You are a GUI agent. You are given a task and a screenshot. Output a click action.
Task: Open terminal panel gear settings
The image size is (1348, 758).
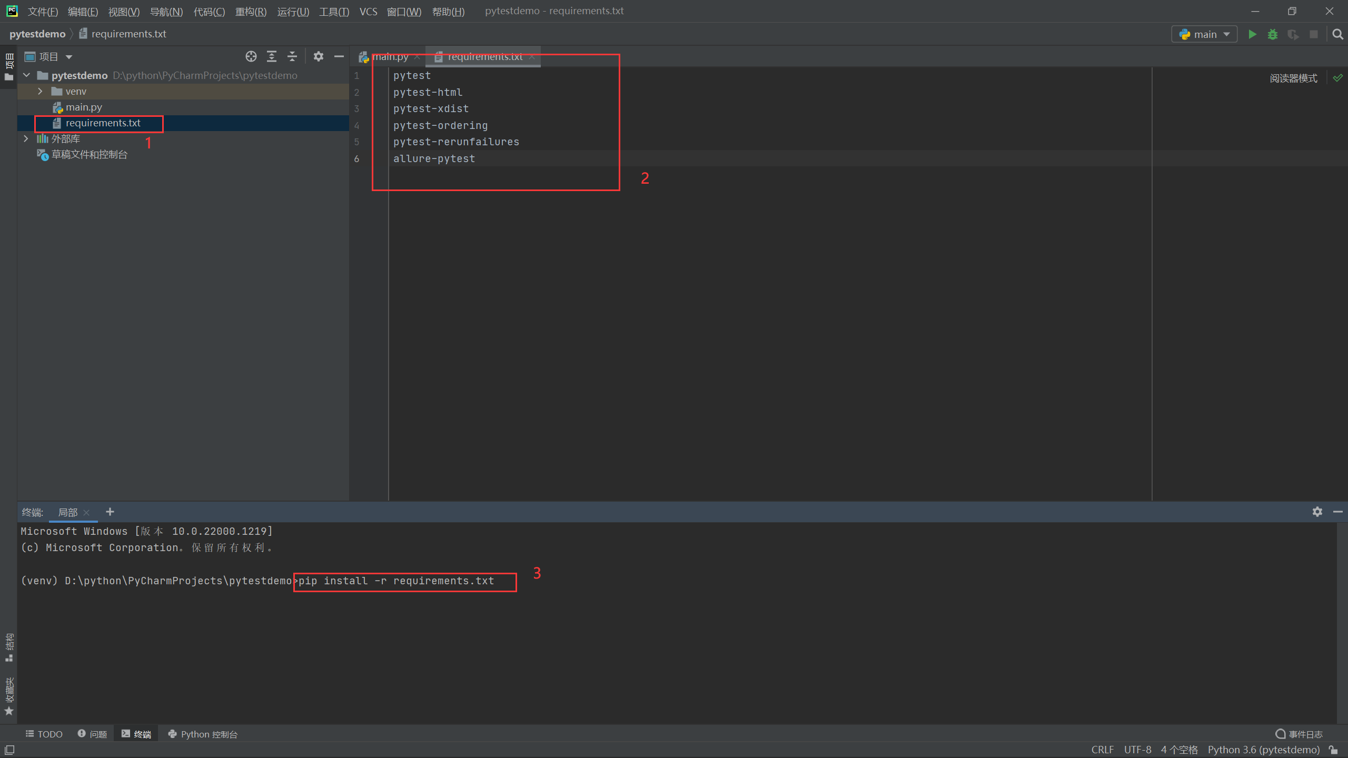[x=1317, y=512]
